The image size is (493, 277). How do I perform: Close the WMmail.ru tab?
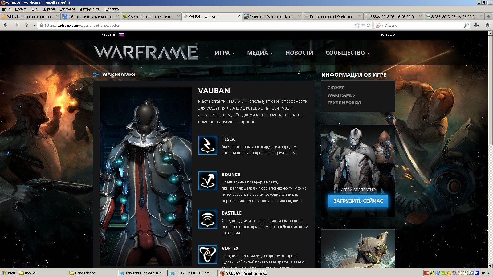(57, 17)
